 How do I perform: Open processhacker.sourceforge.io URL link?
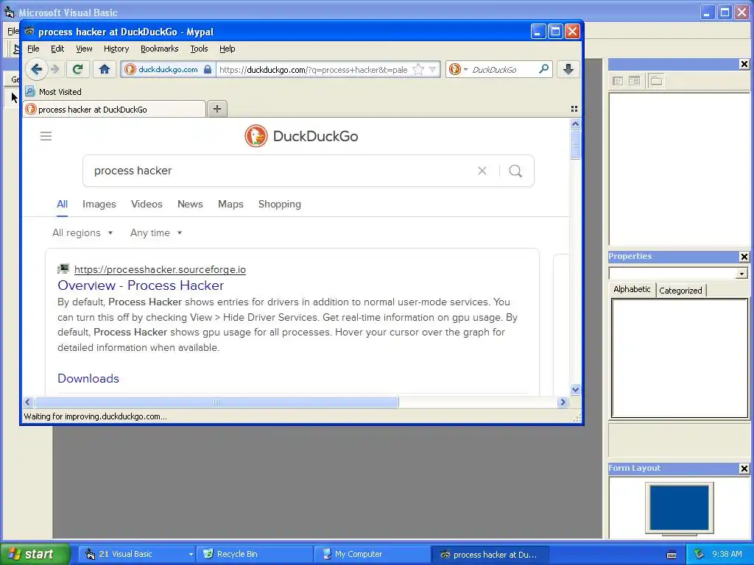click(x=160, y=269)
